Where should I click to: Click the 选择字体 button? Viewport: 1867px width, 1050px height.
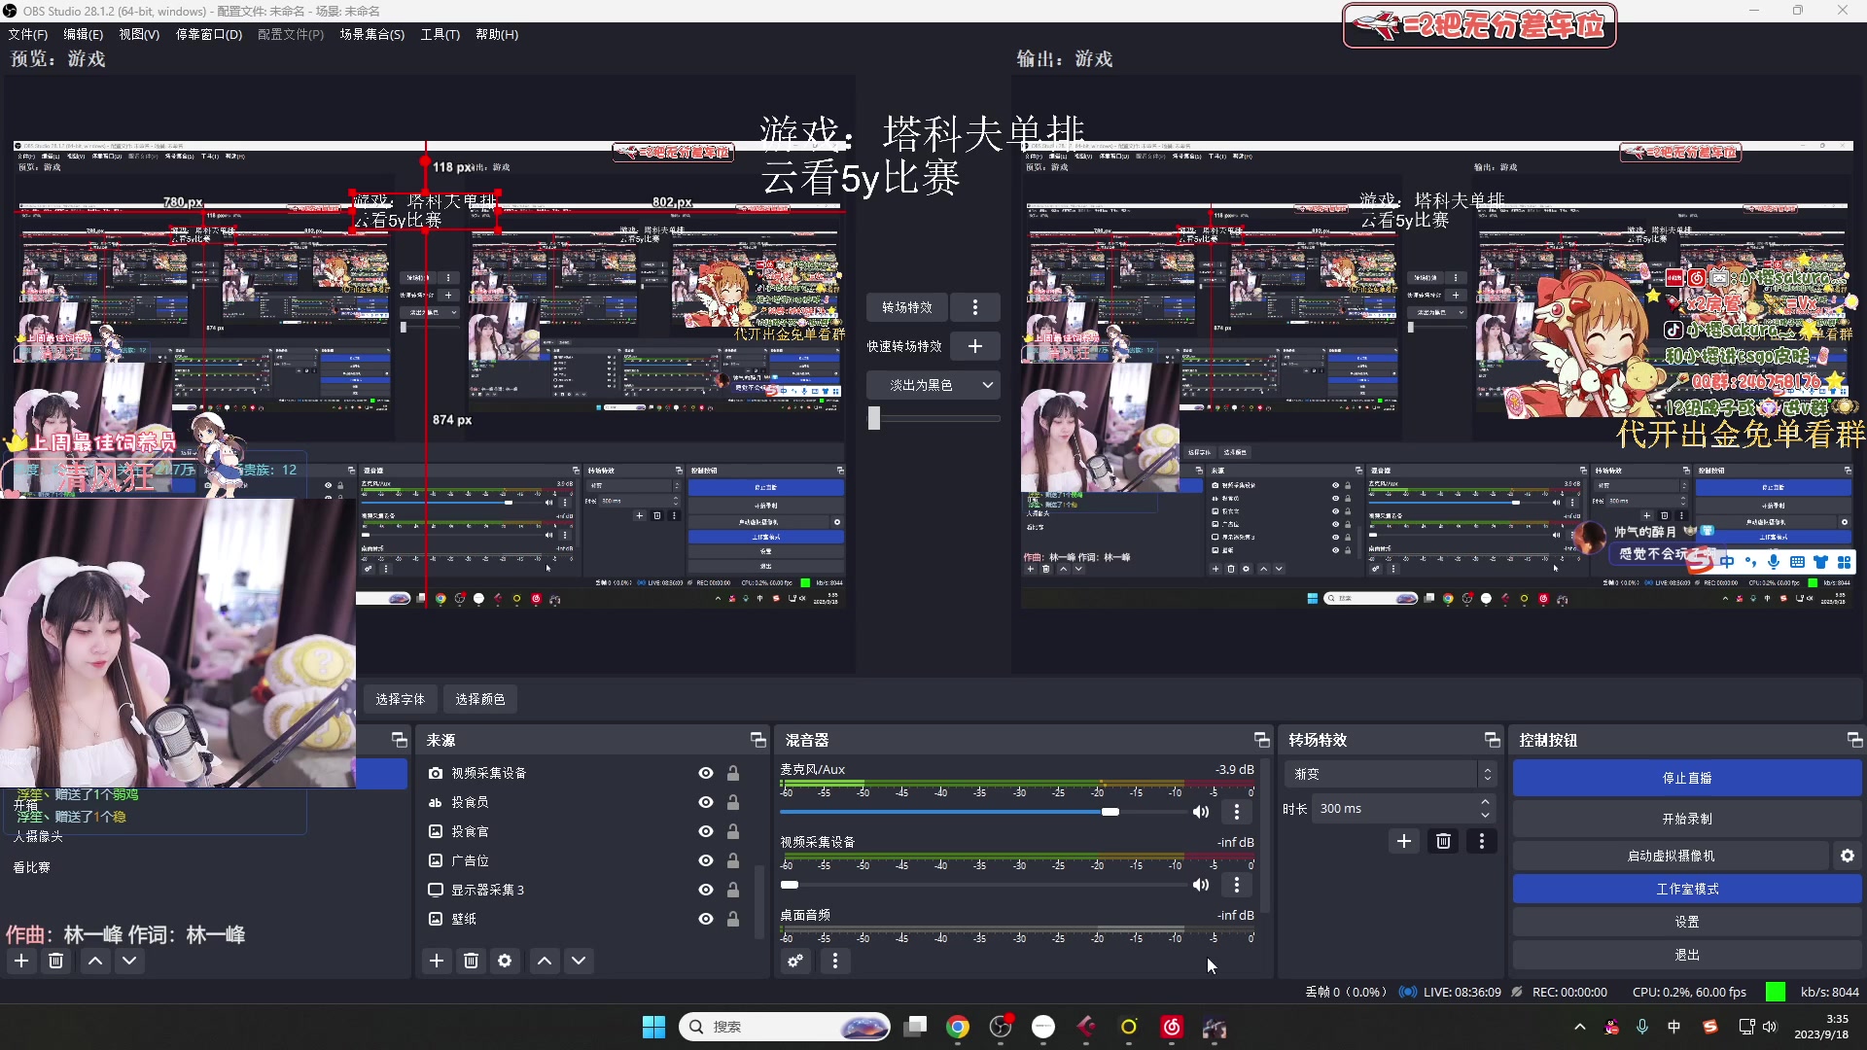click(399, 699)
